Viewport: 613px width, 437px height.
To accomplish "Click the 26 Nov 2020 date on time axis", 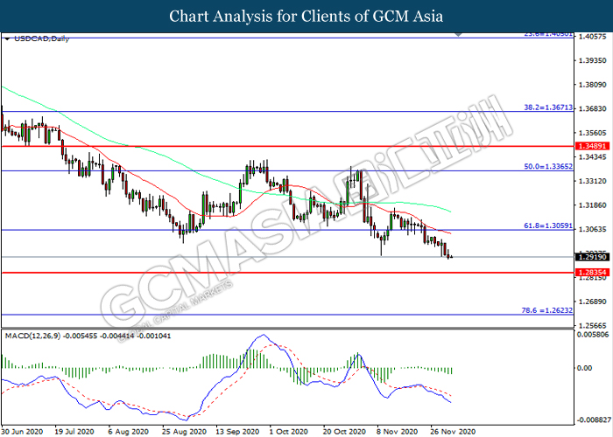I will [x=452, y=431].
